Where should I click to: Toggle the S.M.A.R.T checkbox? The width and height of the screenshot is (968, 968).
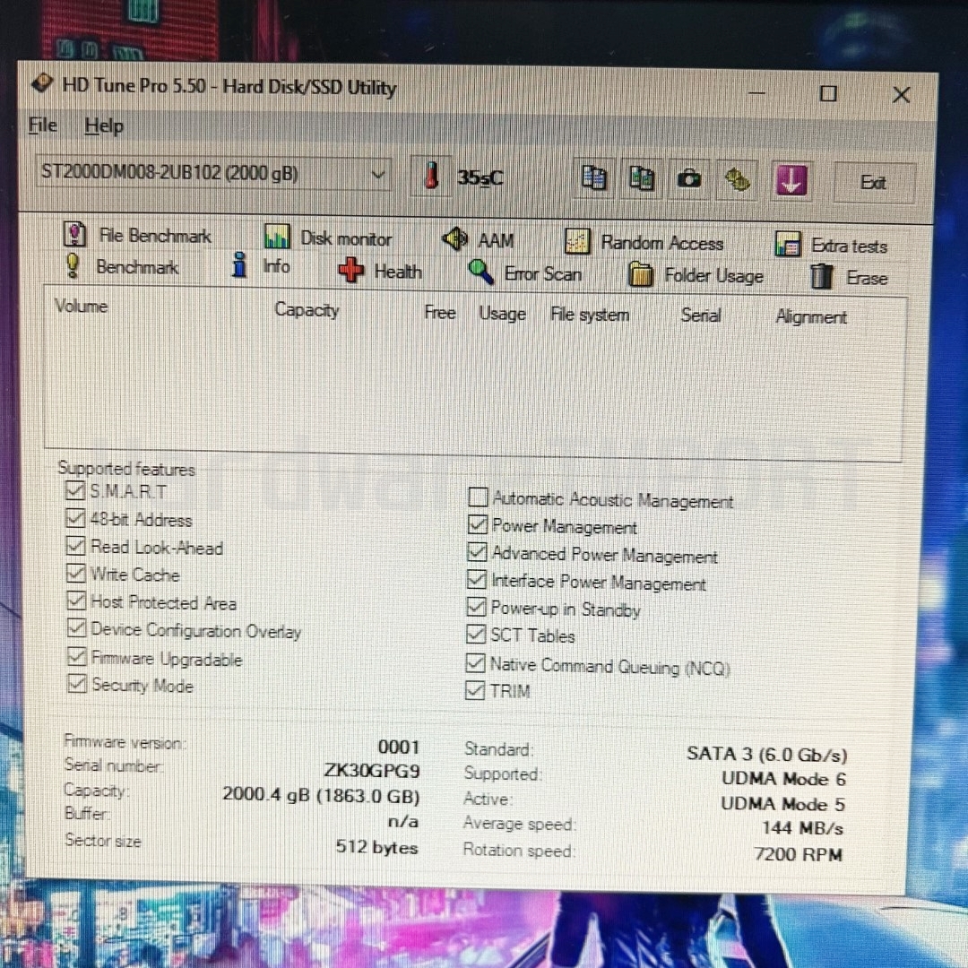74,490
